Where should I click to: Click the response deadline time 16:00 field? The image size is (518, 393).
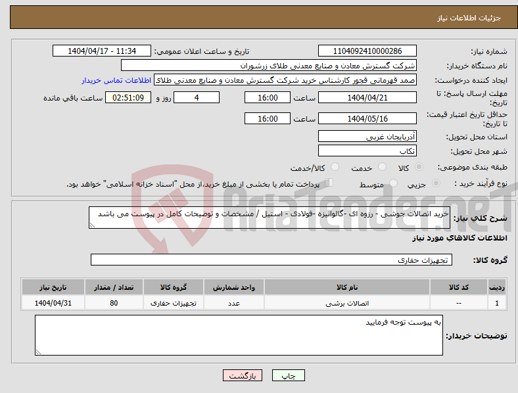coord(268,97)
